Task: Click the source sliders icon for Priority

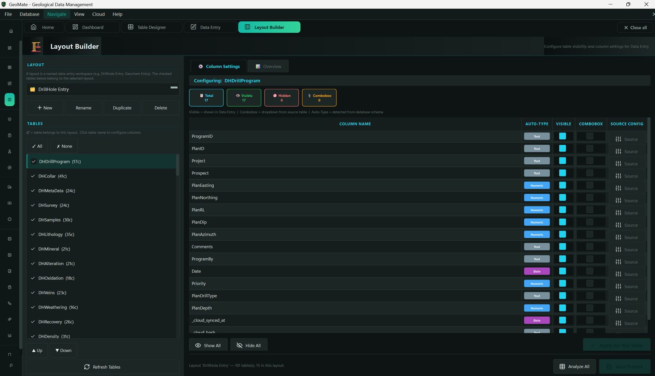Action: 618,286
